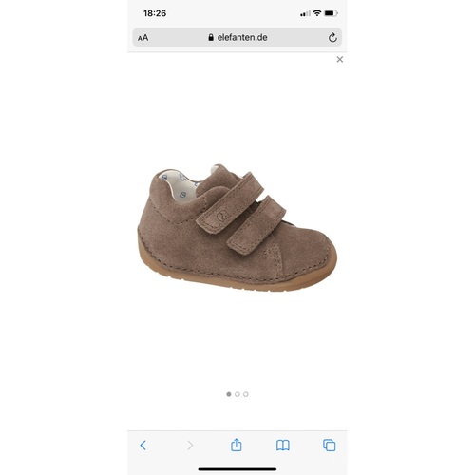The height and width of the screenshot is (475, 475).
Task: Tap the brown suede shoe photo
Action: click(237, 227)
